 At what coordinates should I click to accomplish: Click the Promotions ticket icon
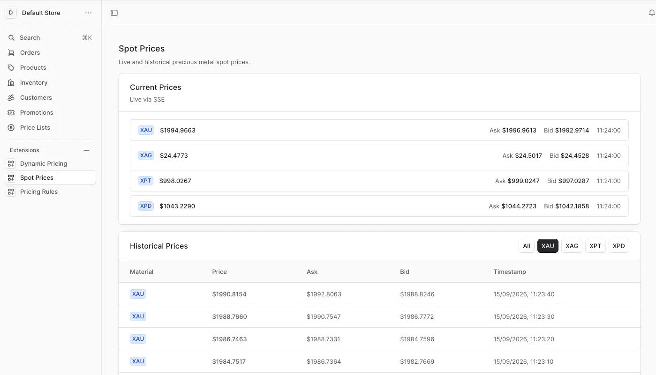(x=11, y=112)
